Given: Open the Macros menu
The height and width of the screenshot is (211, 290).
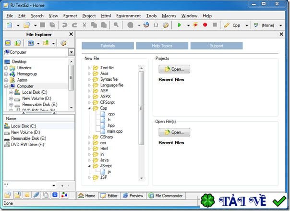Looking at the screenshot, I should 169,16.
